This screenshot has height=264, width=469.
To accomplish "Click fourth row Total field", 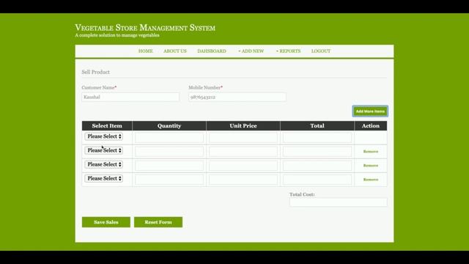I will pyautogui.click(x=317, y=180).
